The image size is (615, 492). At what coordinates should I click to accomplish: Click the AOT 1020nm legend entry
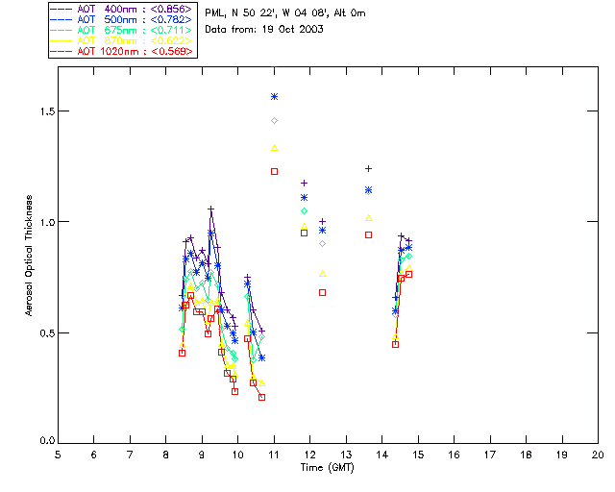(x=122, y=51)
